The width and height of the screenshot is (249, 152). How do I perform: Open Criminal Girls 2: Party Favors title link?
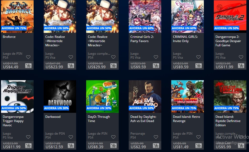pos(142,39)
